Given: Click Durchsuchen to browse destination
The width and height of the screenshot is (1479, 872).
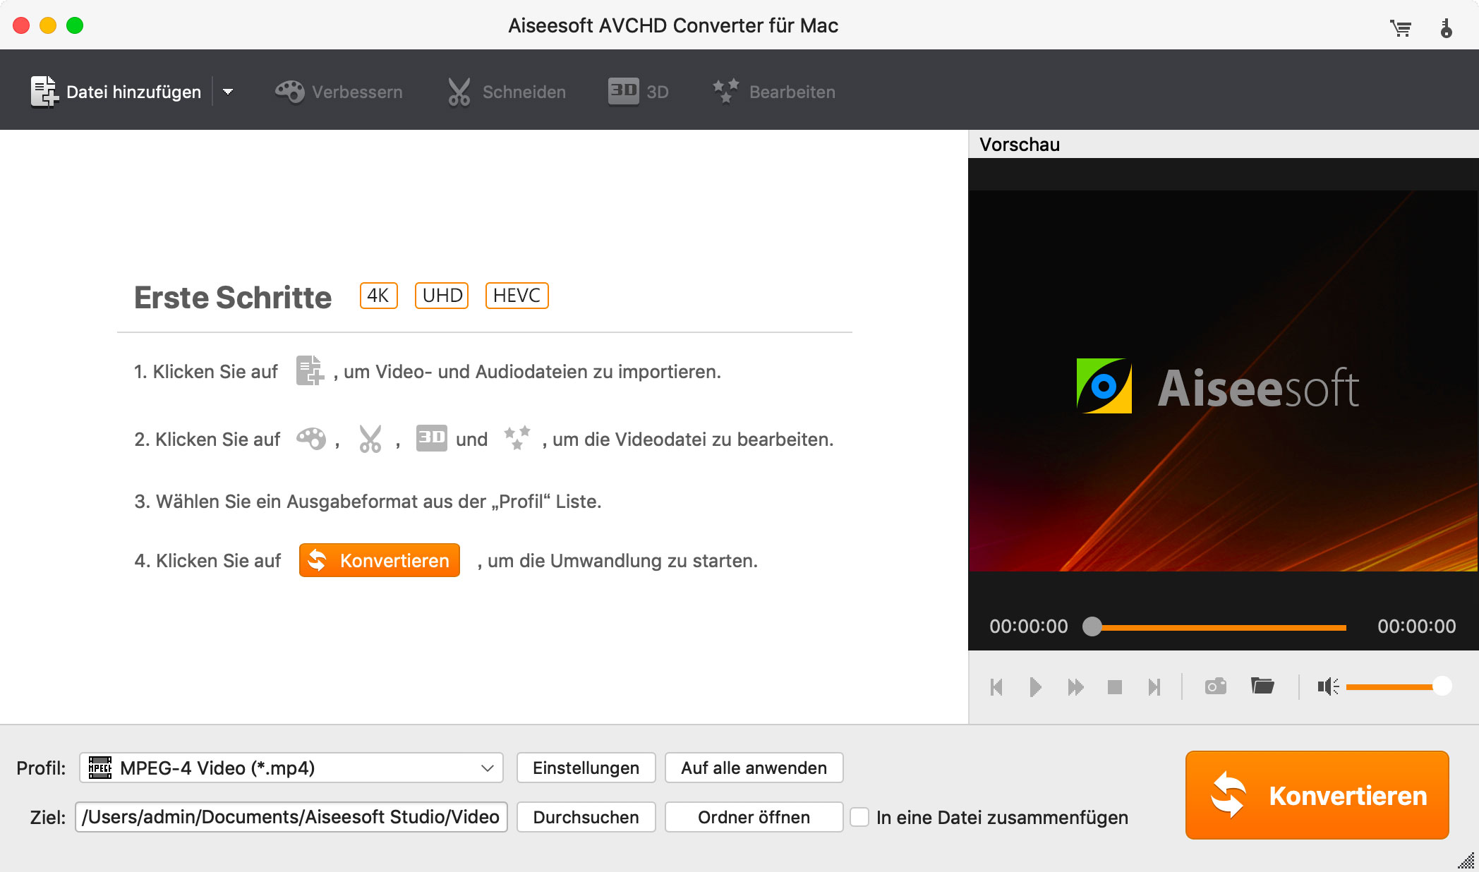Looking at the screenshot, I should pyautogui.click(x=586, y=817).
